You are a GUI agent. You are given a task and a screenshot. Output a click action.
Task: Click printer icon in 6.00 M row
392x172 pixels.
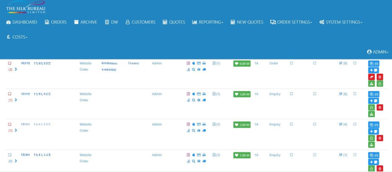tap(204, 63)
